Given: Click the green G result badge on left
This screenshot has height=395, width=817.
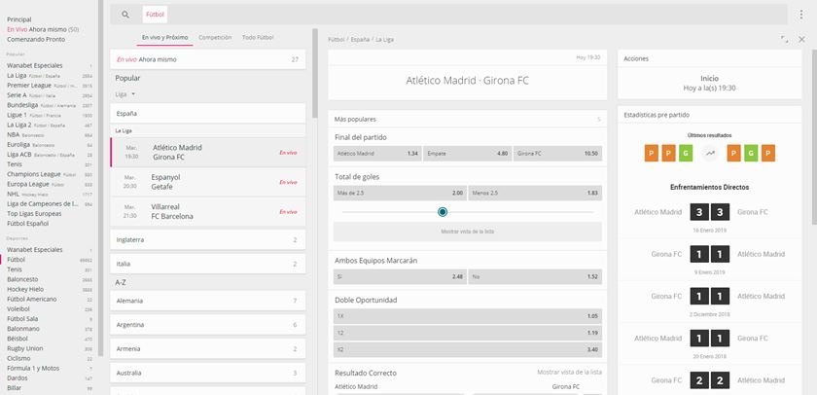Looking at the screenshot, I should point(686,153).
